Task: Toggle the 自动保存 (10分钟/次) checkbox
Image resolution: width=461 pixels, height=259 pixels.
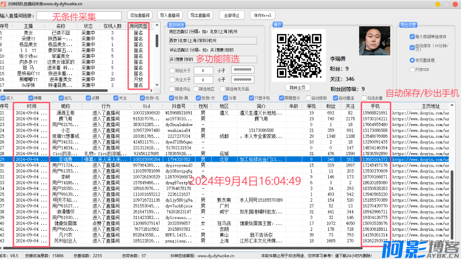Action: point(412,47)
